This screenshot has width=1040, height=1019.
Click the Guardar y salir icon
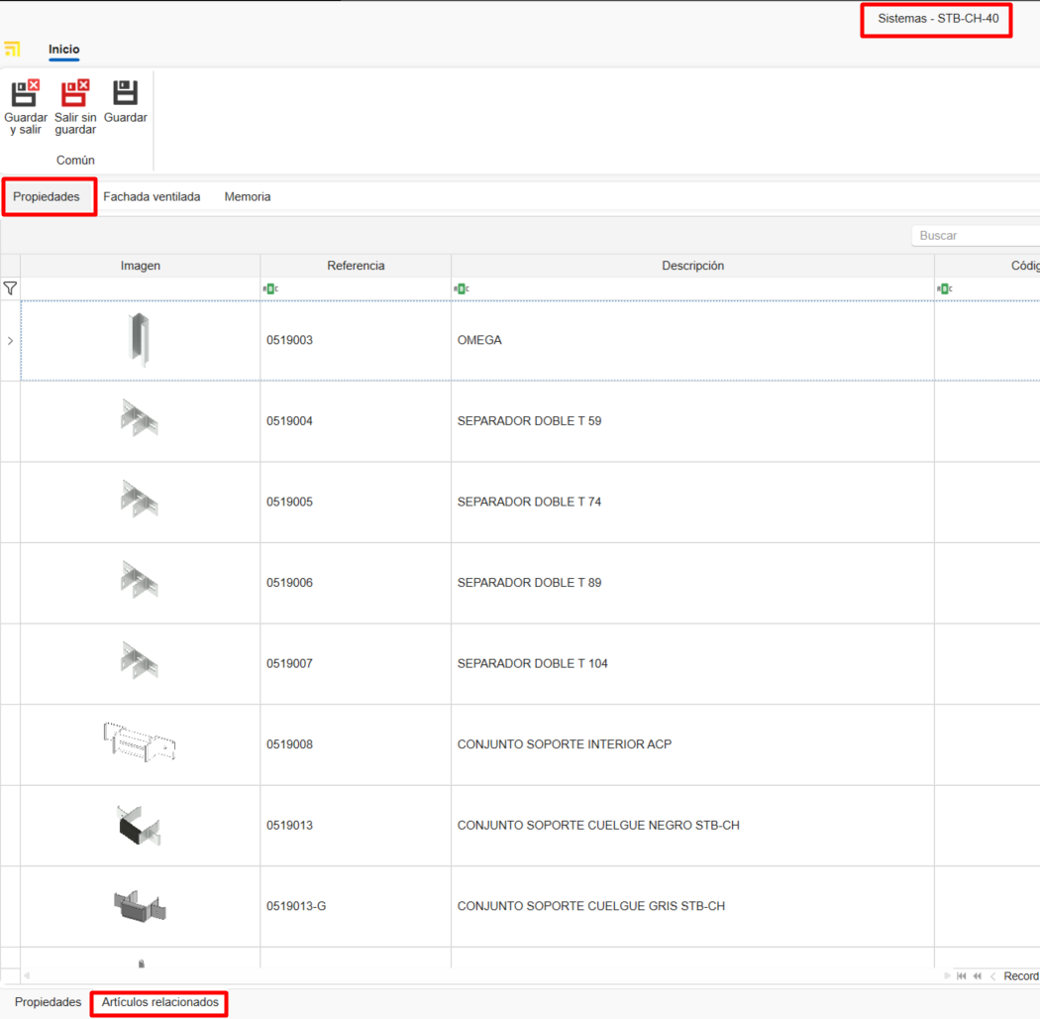[25, 94]
